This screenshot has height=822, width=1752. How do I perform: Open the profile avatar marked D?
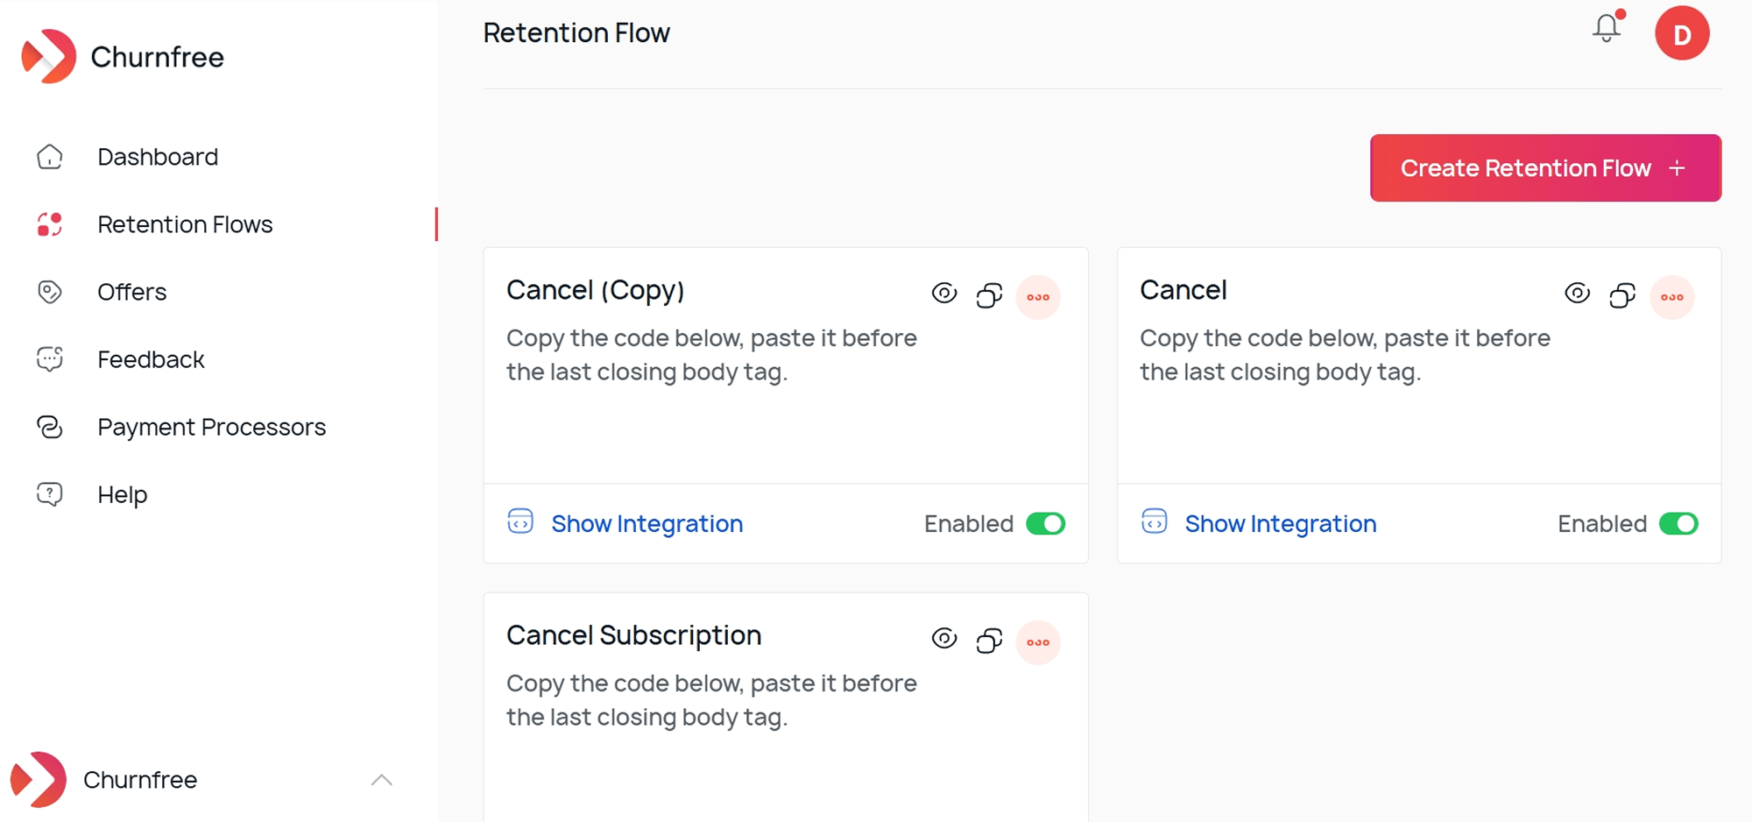pos(1681,33)
